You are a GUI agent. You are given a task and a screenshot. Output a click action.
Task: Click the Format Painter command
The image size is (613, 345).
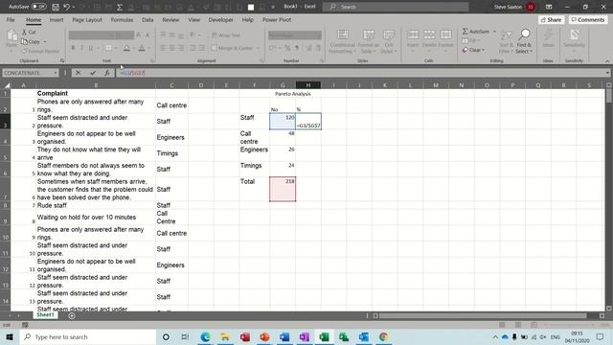40,51
